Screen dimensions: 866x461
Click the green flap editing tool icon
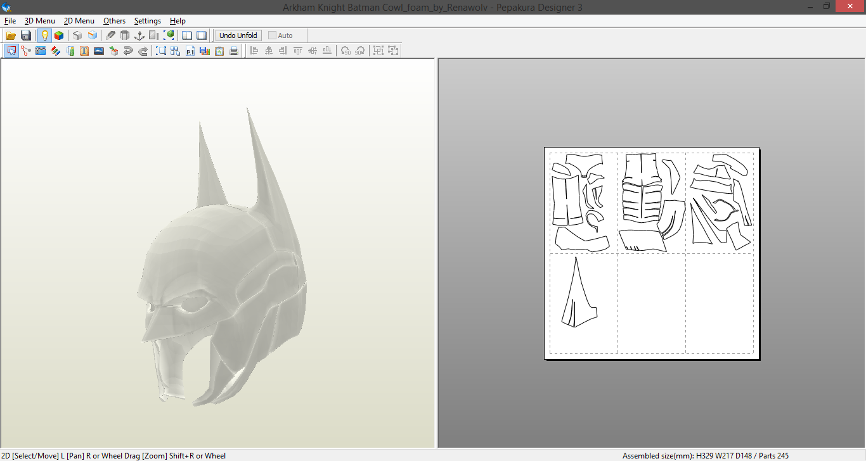coord(70,51)
